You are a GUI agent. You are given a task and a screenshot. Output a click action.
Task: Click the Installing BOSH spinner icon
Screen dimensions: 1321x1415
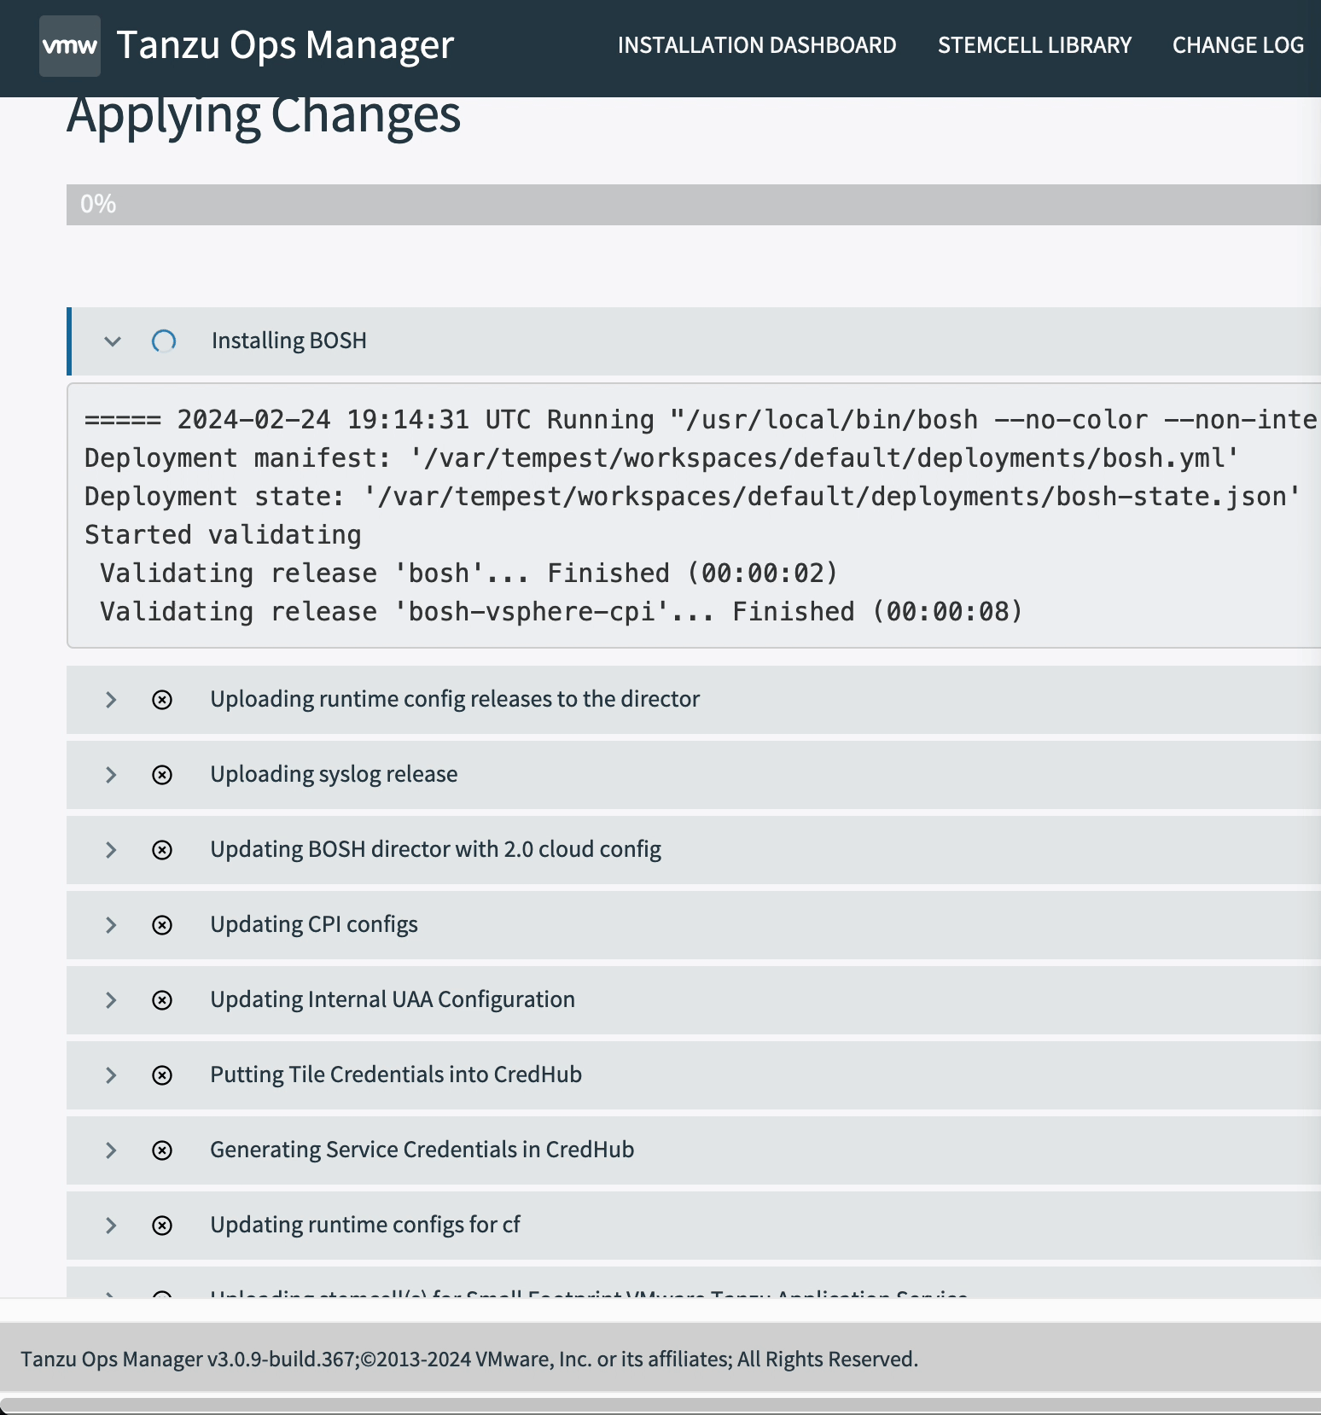[164, 341]
